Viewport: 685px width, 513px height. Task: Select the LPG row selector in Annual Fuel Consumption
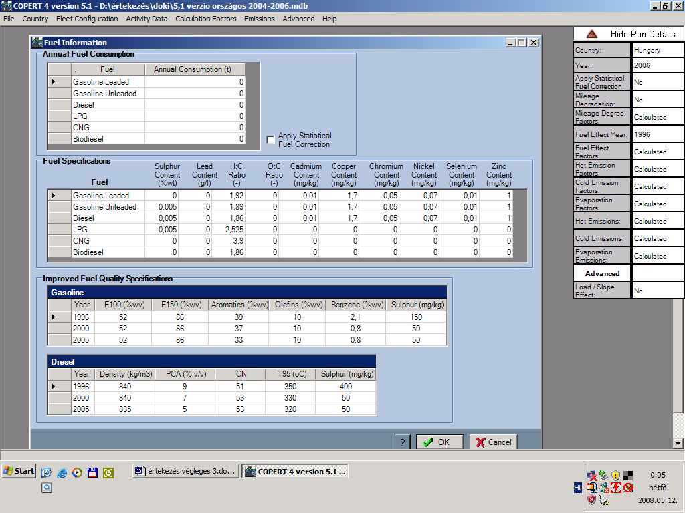pyautogui.click(x=60, y=116)
